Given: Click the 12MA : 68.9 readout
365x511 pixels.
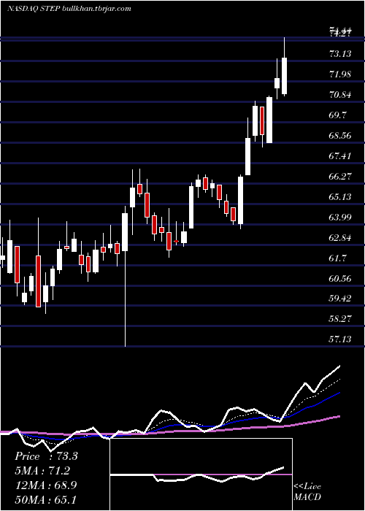Looking at the screenshot, I should click(46, 485).
